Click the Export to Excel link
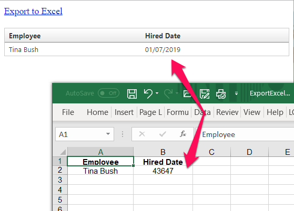This screenshot has height=211, width=294. click(33, 11)
